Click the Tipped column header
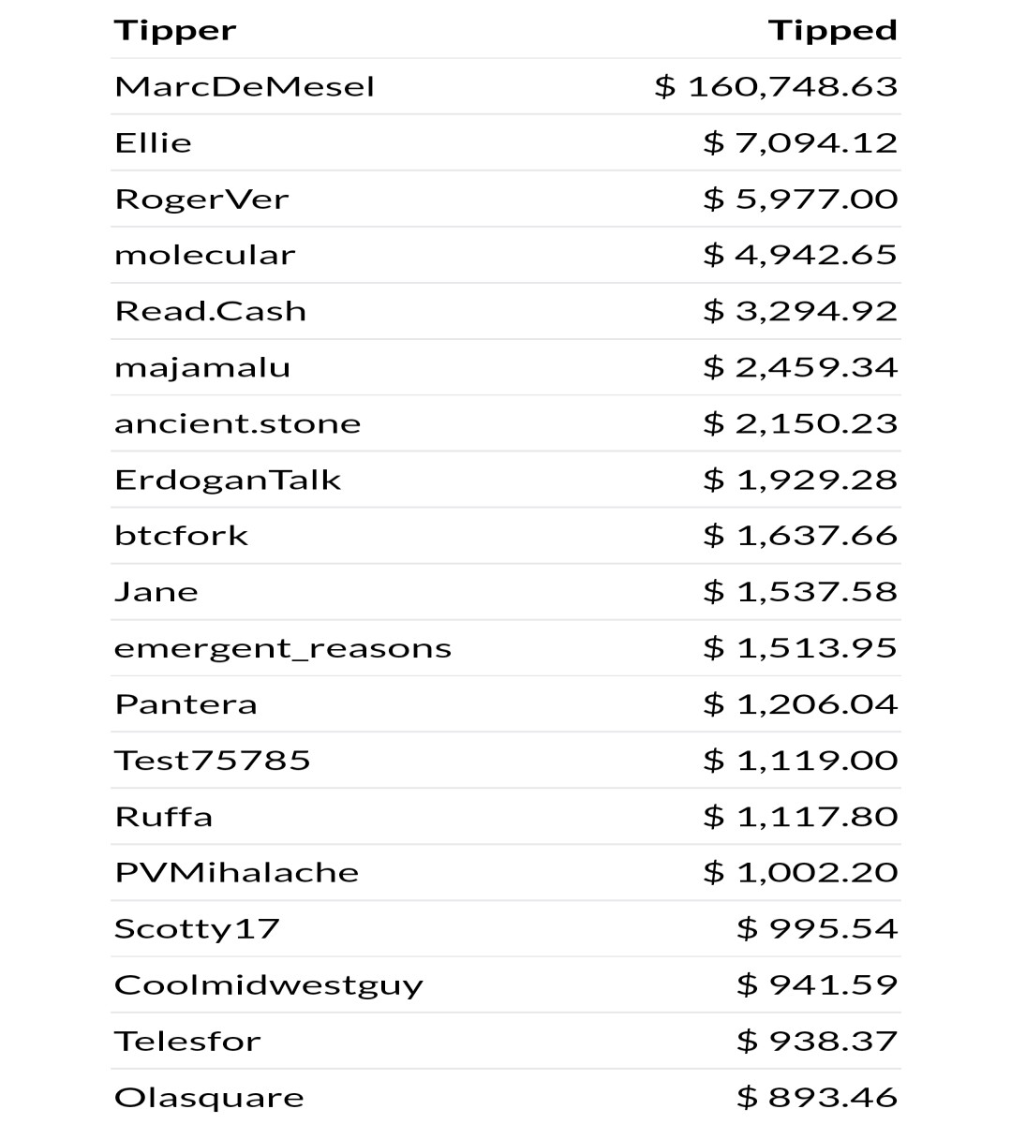1011x1124 pixels. [x=833, y=31]
